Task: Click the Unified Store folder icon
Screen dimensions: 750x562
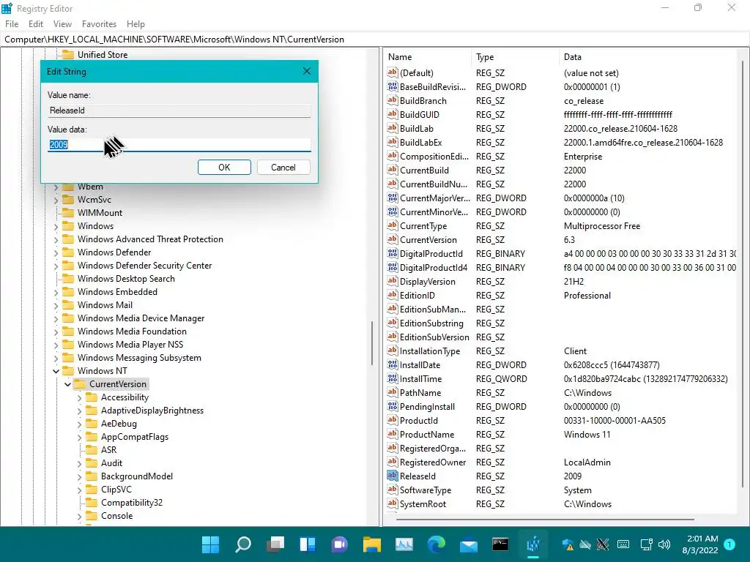Action: 68,54
